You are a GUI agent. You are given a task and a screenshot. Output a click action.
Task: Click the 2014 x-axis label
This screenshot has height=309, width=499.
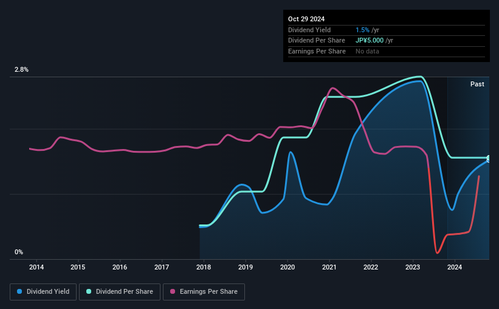coord(36,267)
